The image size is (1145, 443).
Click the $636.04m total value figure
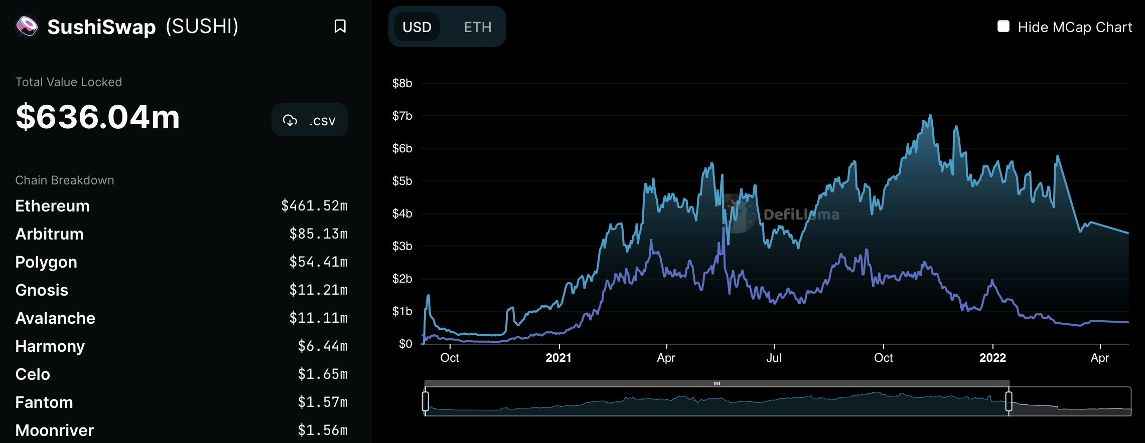(97, 117)
